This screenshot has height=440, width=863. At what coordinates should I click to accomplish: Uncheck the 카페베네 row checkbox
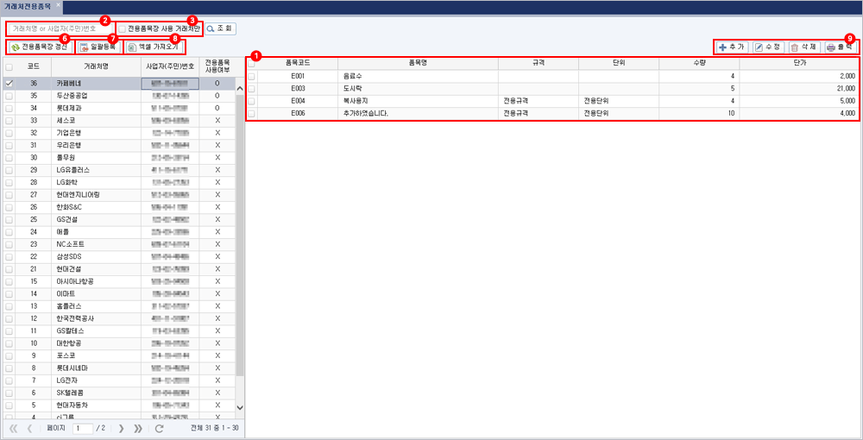coord(9,83)
